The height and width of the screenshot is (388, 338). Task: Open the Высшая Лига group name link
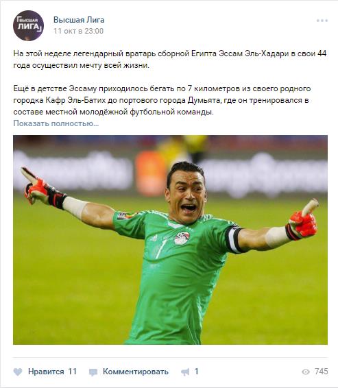tap(79, 20)
